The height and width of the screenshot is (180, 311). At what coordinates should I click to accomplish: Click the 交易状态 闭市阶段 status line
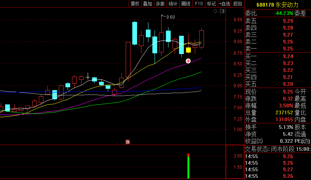[x=278, y=149]
